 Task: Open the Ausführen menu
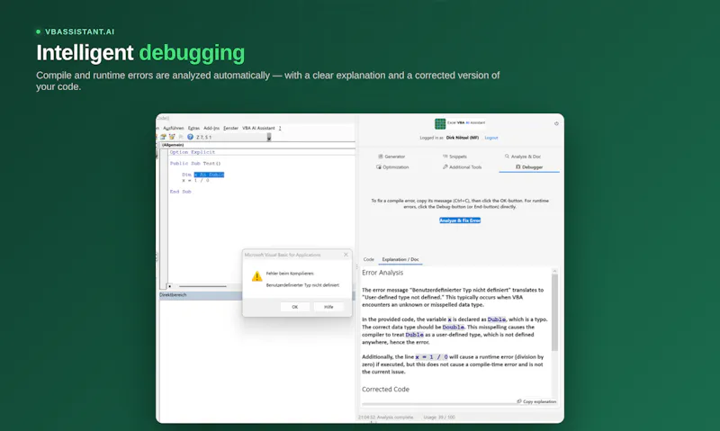click(x=173, y=128)
